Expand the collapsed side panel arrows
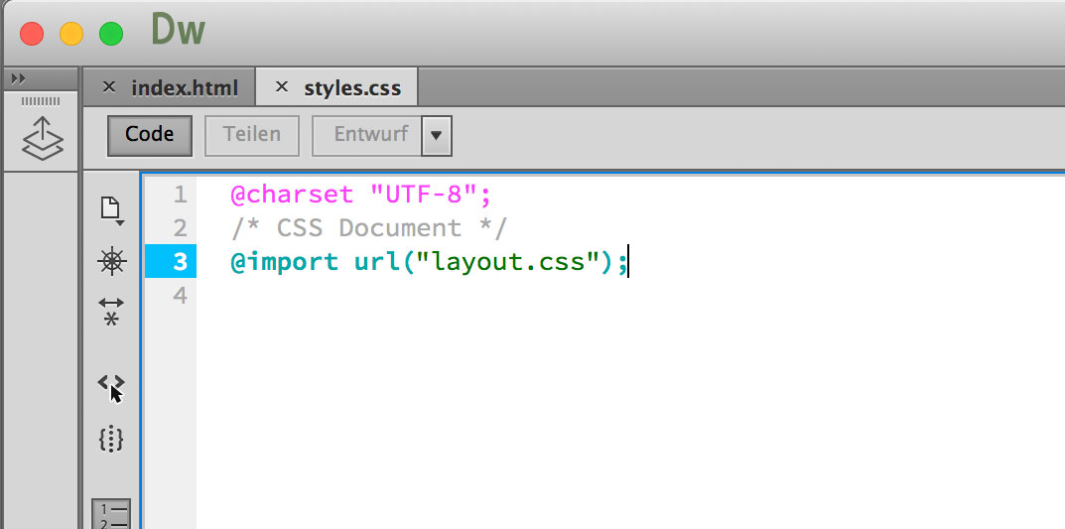Viewport: 1065px width, 529px height. click(x=18, y=79)
